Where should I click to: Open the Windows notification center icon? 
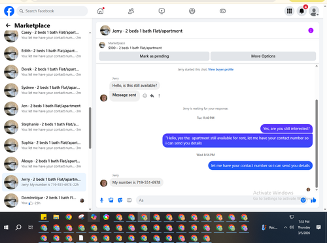tap(318, 227)
